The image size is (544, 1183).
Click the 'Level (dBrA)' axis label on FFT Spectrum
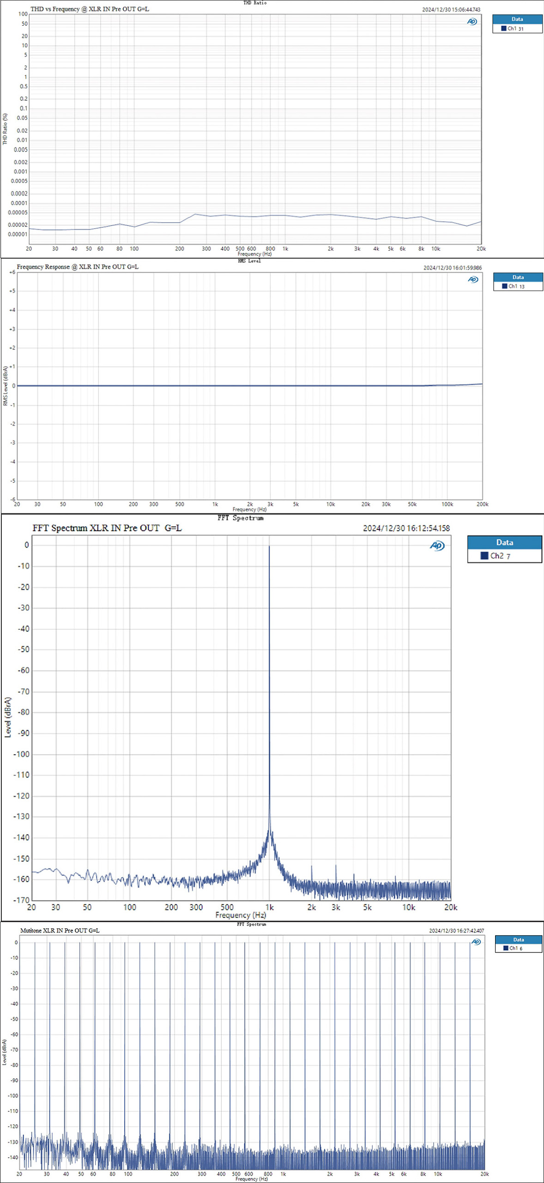pos(8,717)
